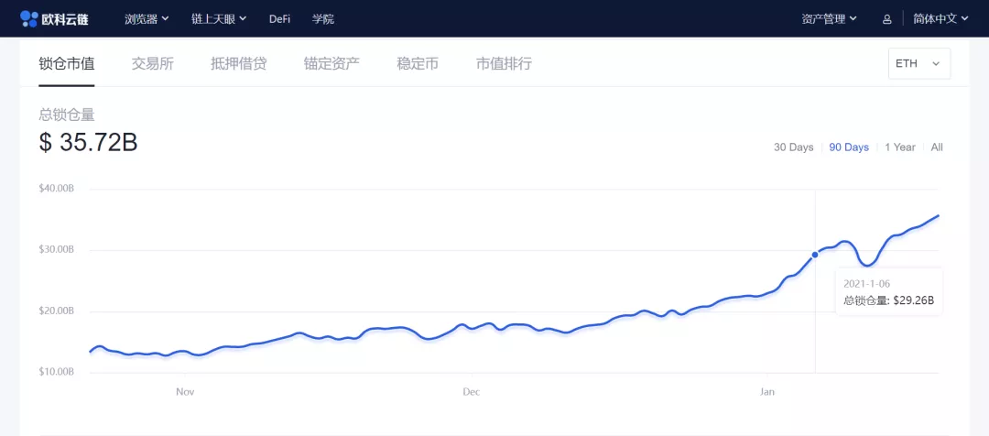Show All time range data
The width and height of the screenshot is (989, 436).
937,147
